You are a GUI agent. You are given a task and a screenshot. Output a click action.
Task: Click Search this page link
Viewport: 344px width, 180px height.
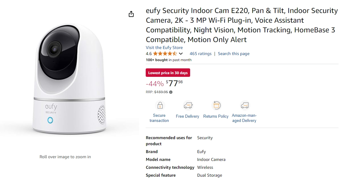[x=233, y=54]
